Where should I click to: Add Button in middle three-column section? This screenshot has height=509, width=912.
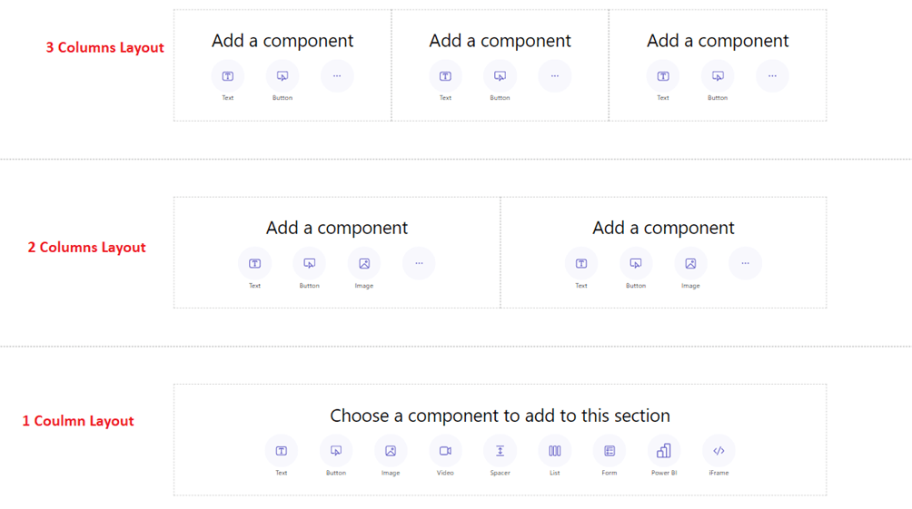[500, 76]
